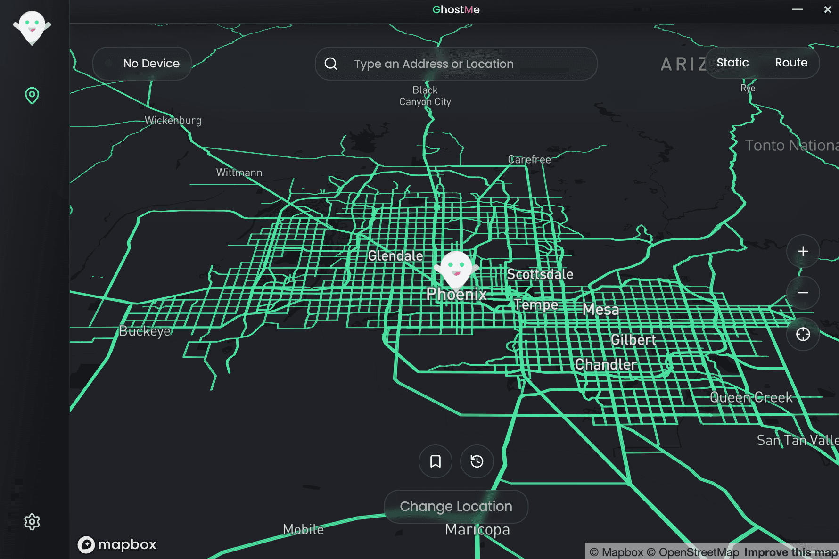This screenshot has height=559, width=839.
Task: Center map using the crosshair locate icon
Action: click(803, 334)
